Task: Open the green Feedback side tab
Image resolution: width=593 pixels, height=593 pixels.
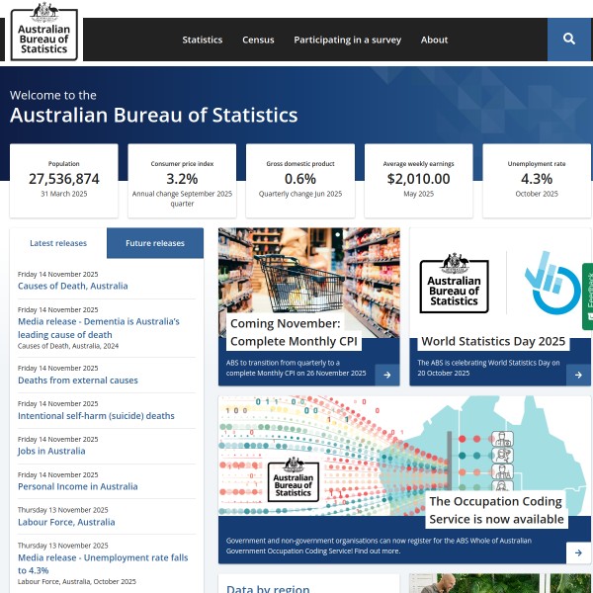Action: 587,296
